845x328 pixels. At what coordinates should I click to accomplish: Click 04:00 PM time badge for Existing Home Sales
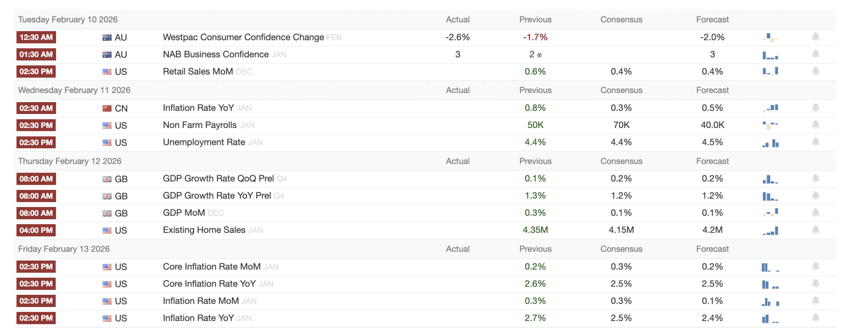click(x=36, y=230)
